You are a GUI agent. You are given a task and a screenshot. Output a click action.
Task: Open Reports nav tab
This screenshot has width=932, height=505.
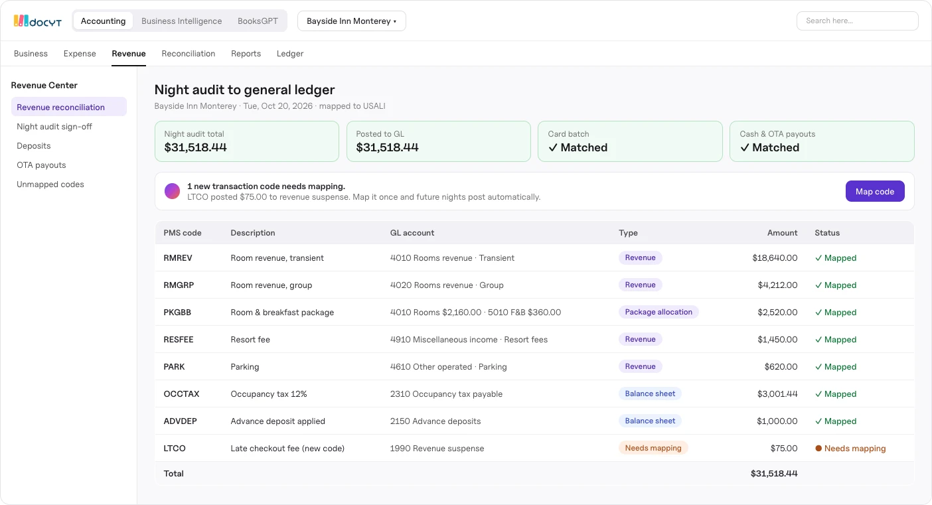[x=246, y=54]
